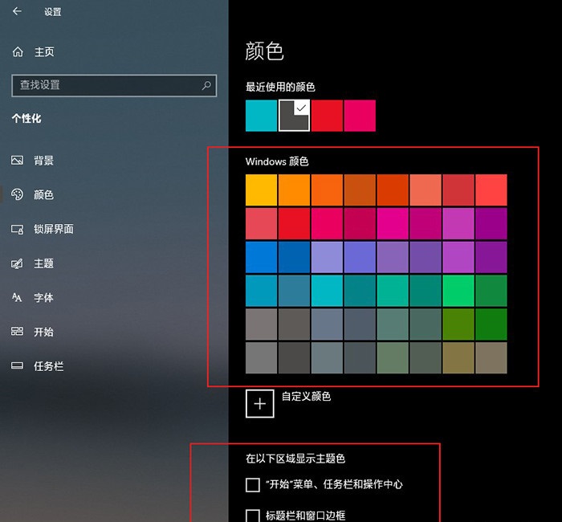Click the 任务栏 taskbar icon

click(17, 365)
